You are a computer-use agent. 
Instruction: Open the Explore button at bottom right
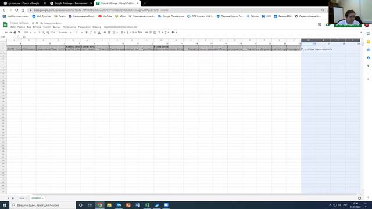[x=359, y=198]
